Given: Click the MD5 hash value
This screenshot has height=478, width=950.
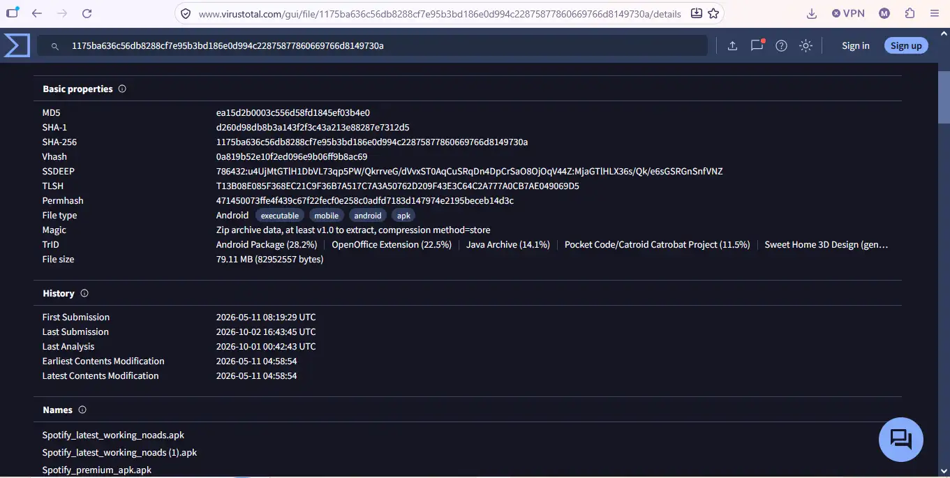Looking at the screenshot, I should tap(293, 112).
